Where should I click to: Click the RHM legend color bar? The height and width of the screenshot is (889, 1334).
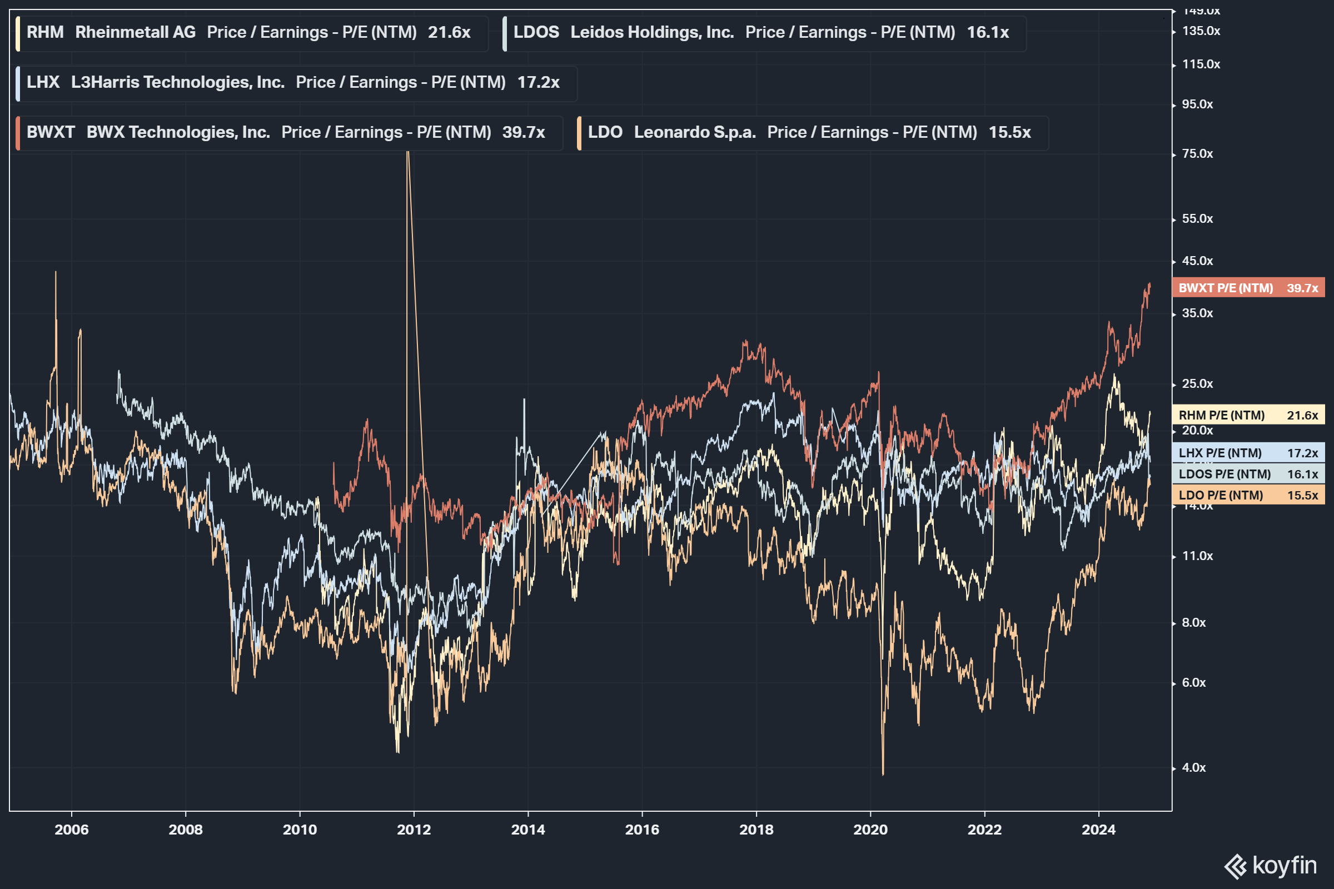click(x=18, y=33)
